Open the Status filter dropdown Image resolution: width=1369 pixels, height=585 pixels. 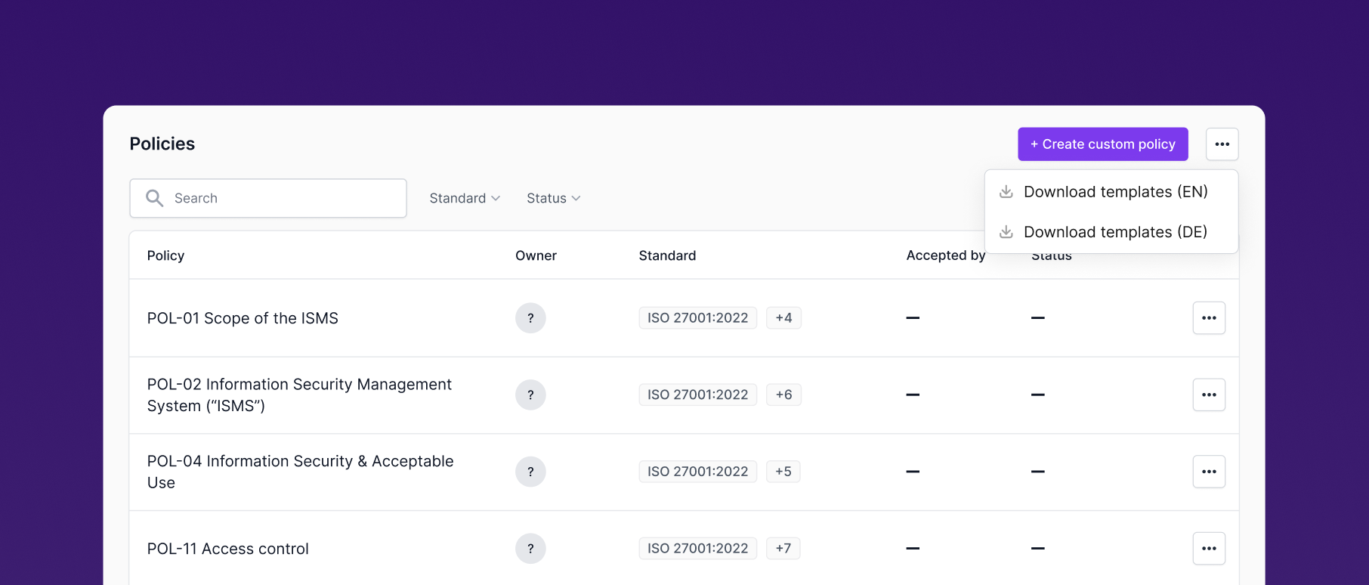pos(553,198)
